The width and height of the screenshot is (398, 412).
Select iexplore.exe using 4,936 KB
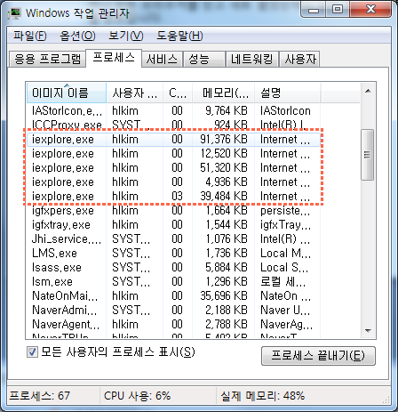(x=173, y=182)
